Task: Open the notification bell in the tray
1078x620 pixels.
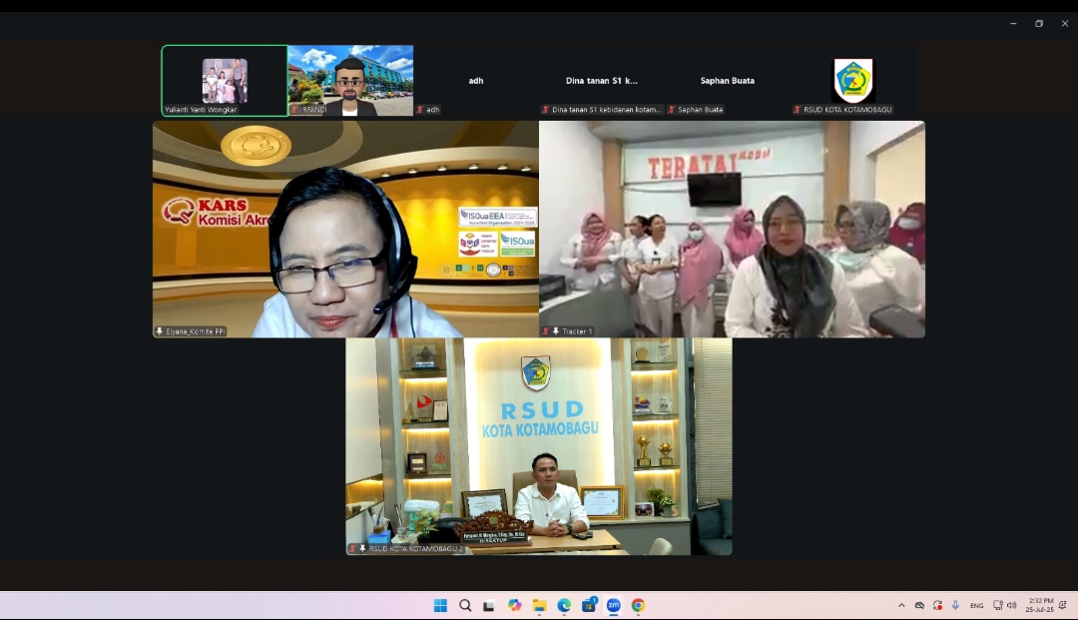Action: click(1063, 606)
